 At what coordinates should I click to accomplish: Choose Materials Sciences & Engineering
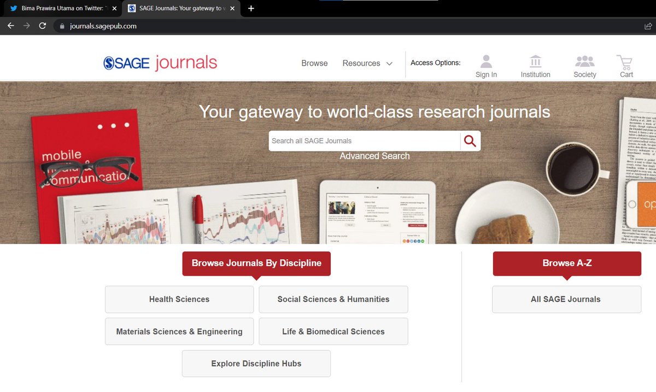179,331
